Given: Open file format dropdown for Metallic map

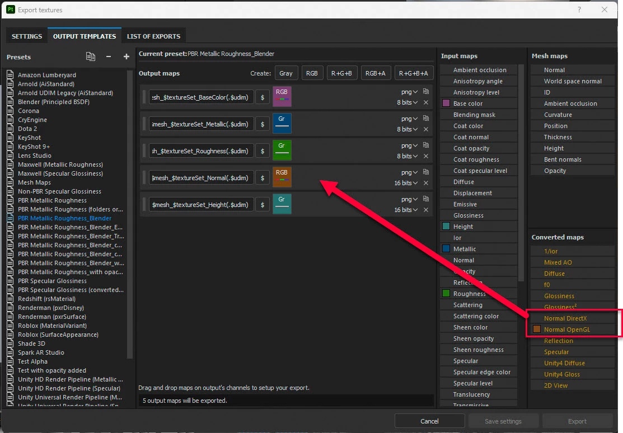Looking at the screenshot, I should click(x=409, y=119).
